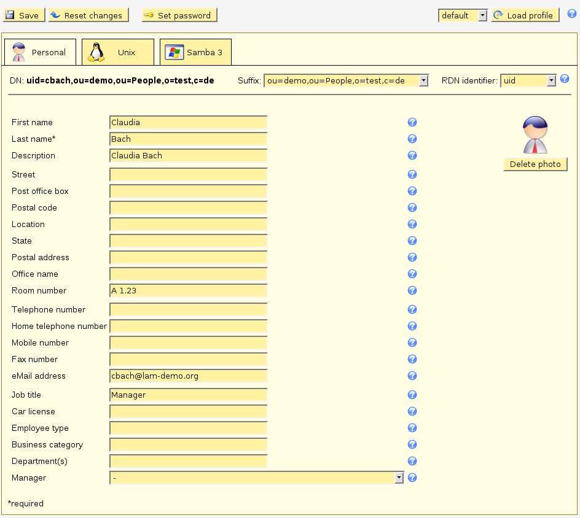Click the user photo thumbnail
This screenshot has width=580, height=518.
tap(535, 136)
